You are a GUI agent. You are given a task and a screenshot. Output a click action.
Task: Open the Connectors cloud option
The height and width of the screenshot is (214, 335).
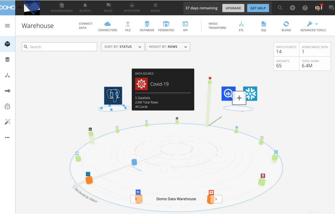click(107, 27)
